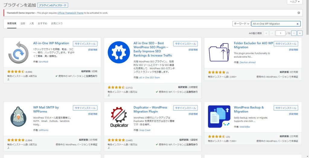Viewport: 309px width, 158px height.
Task: Open 詳細情報 for Duplicator
Action: [x=193, y=114]
